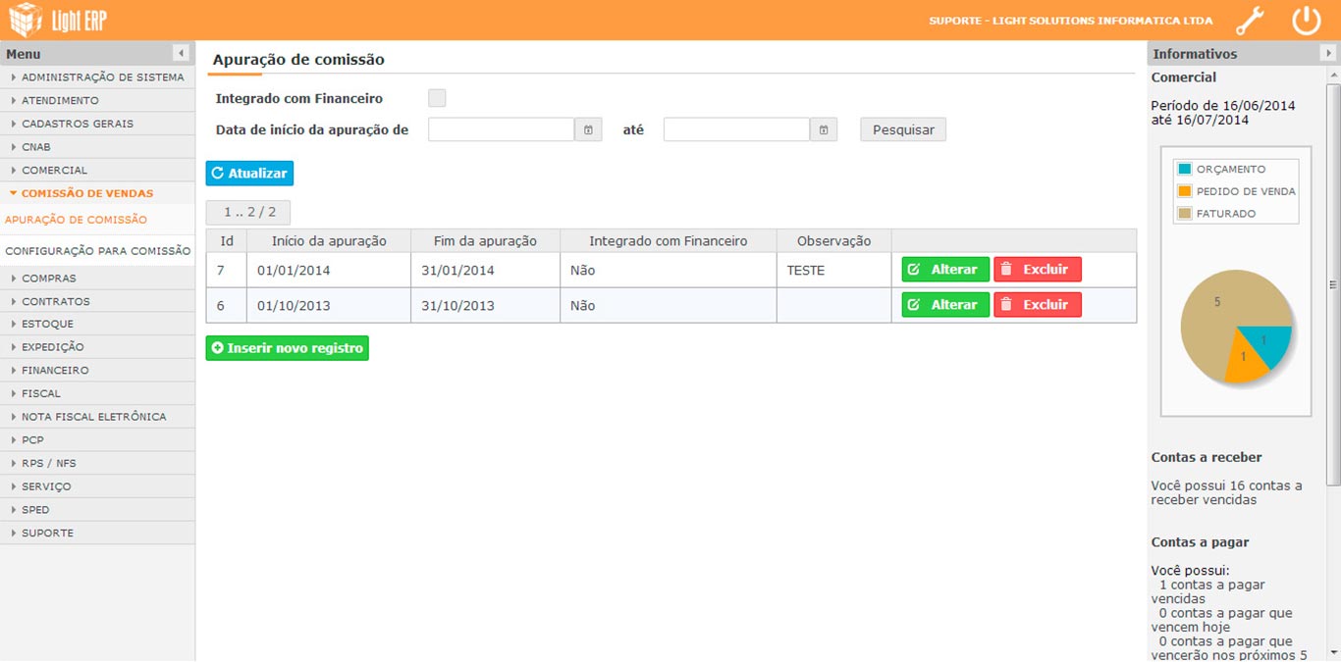Click the power logout icon
Screen dimensions: 1341x662
click(1306, 21)
